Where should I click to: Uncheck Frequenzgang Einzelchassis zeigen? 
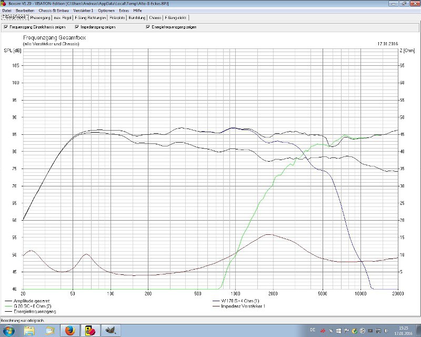point(6,26)
